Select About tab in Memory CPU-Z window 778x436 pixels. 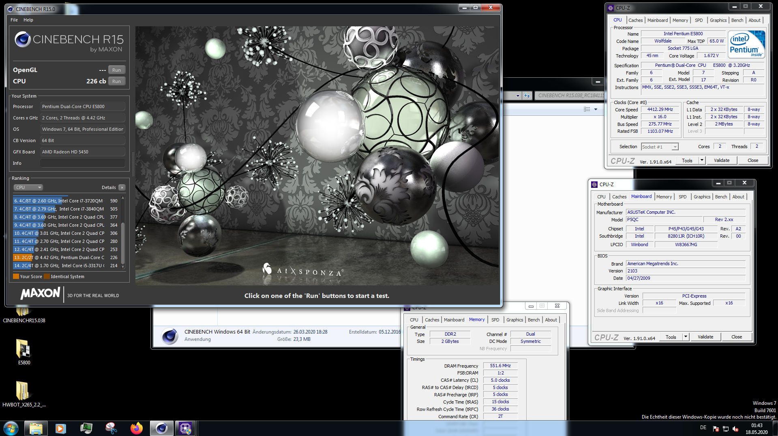click(551, 320)
